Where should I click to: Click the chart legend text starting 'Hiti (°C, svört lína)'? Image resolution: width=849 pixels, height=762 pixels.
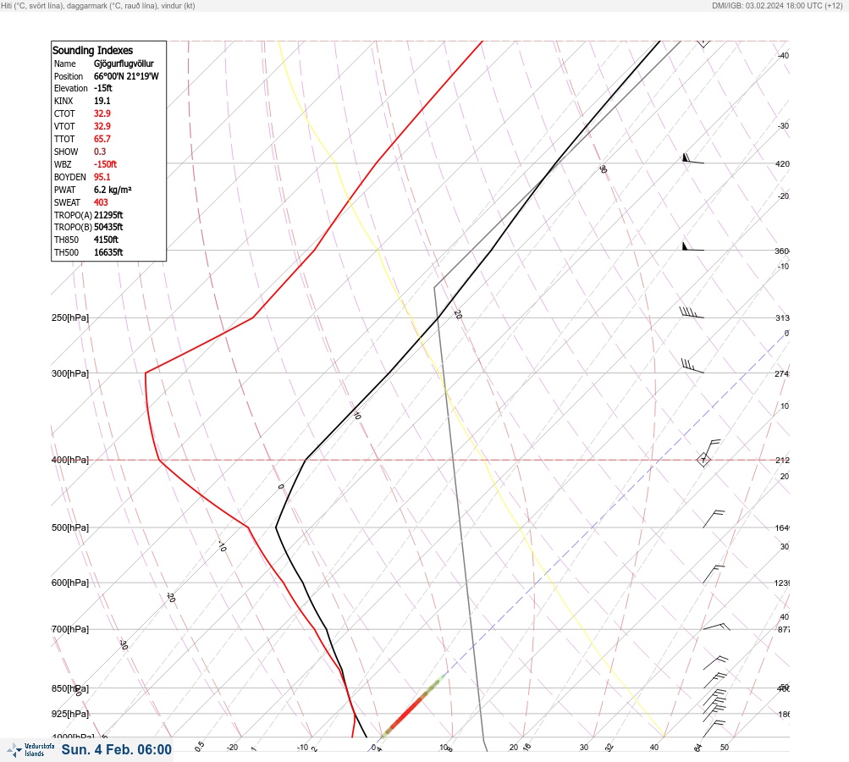pyautogui.click(x=98, y=5)
